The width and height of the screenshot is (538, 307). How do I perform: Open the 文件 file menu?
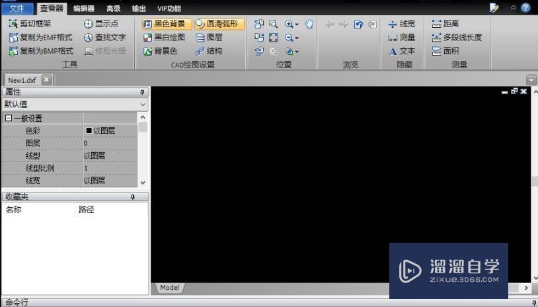click(x=17, y=8)
